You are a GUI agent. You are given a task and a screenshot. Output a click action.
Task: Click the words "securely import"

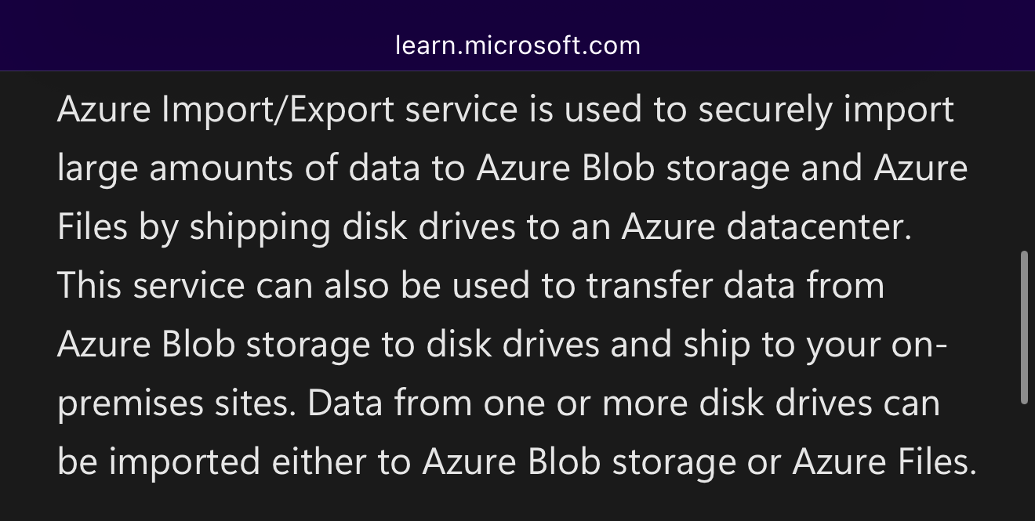coord(826,110)
